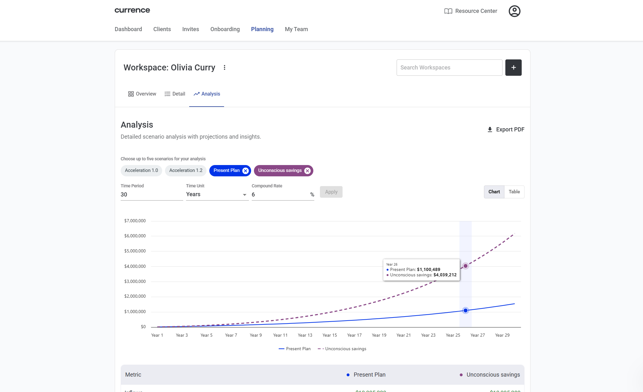Click the Resource Center book icon
Image resolution: width=643 pixels, height=392 pixels.
448,11
